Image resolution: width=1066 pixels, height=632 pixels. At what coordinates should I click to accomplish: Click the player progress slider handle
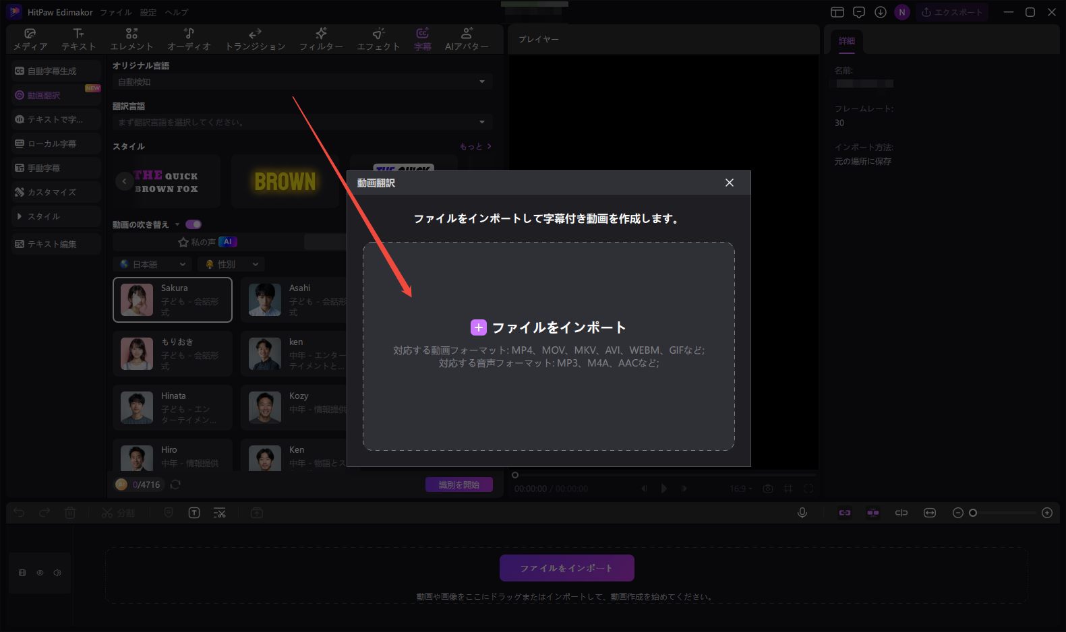515,475
